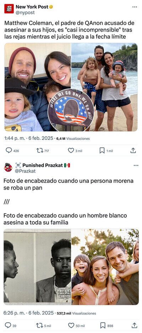Open the black-and-white mugshot image

(37, 267)
